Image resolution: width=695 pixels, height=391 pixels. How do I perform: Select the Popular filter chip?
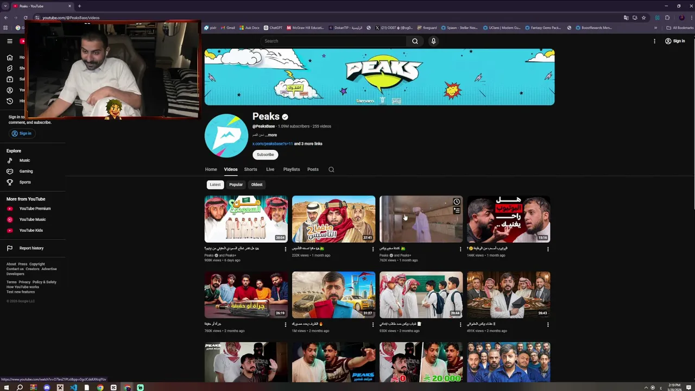click(x=236, y=185)
